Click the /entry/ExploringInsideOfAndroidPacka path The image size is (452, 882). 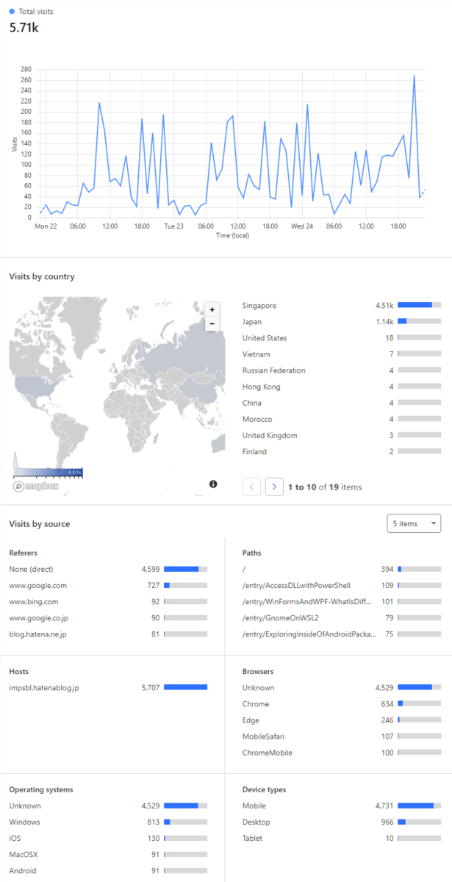342,634
